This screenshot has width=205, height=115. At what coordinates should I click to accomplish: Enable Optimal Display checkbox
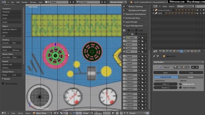point(181,88)
